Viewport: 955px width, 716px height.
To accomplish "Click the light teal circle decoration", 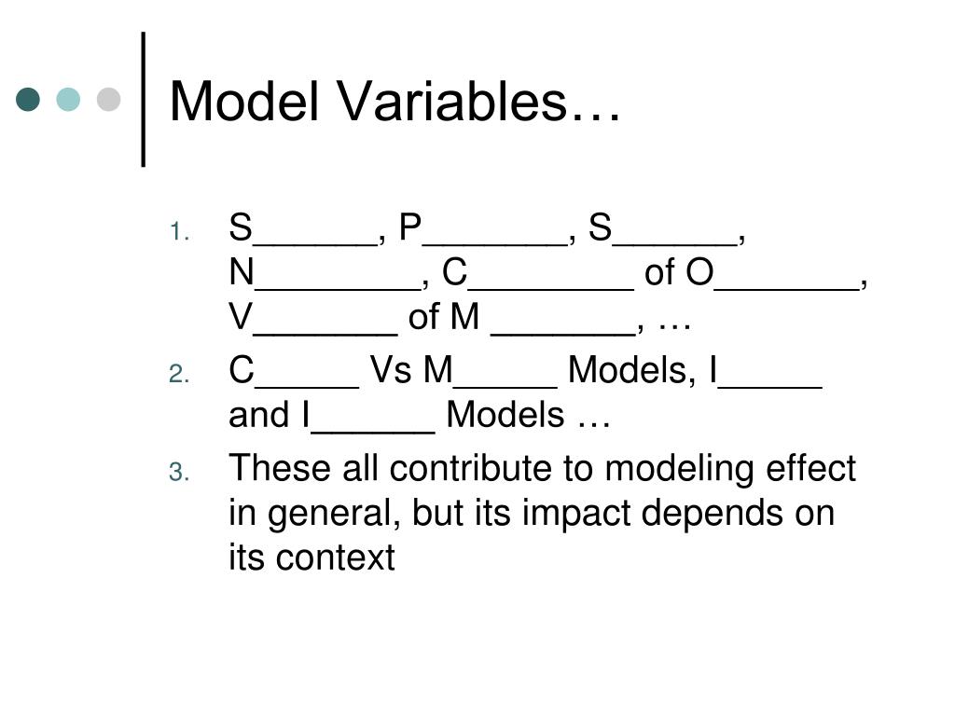I will (68, 99).
